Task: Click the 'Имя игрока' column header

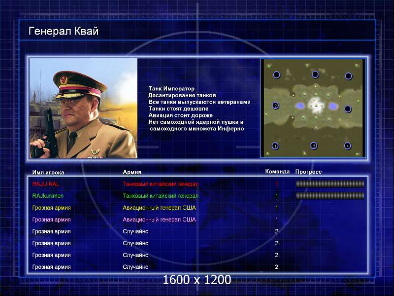Action: tap(48, 172)
